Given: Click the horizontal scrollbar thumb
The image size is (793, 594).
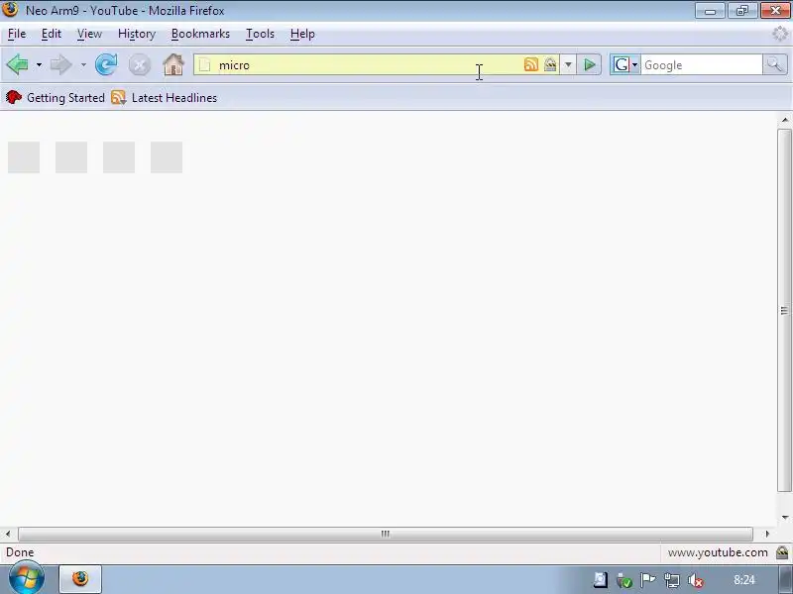Looking at the screenshot, I should coord(386,534).
